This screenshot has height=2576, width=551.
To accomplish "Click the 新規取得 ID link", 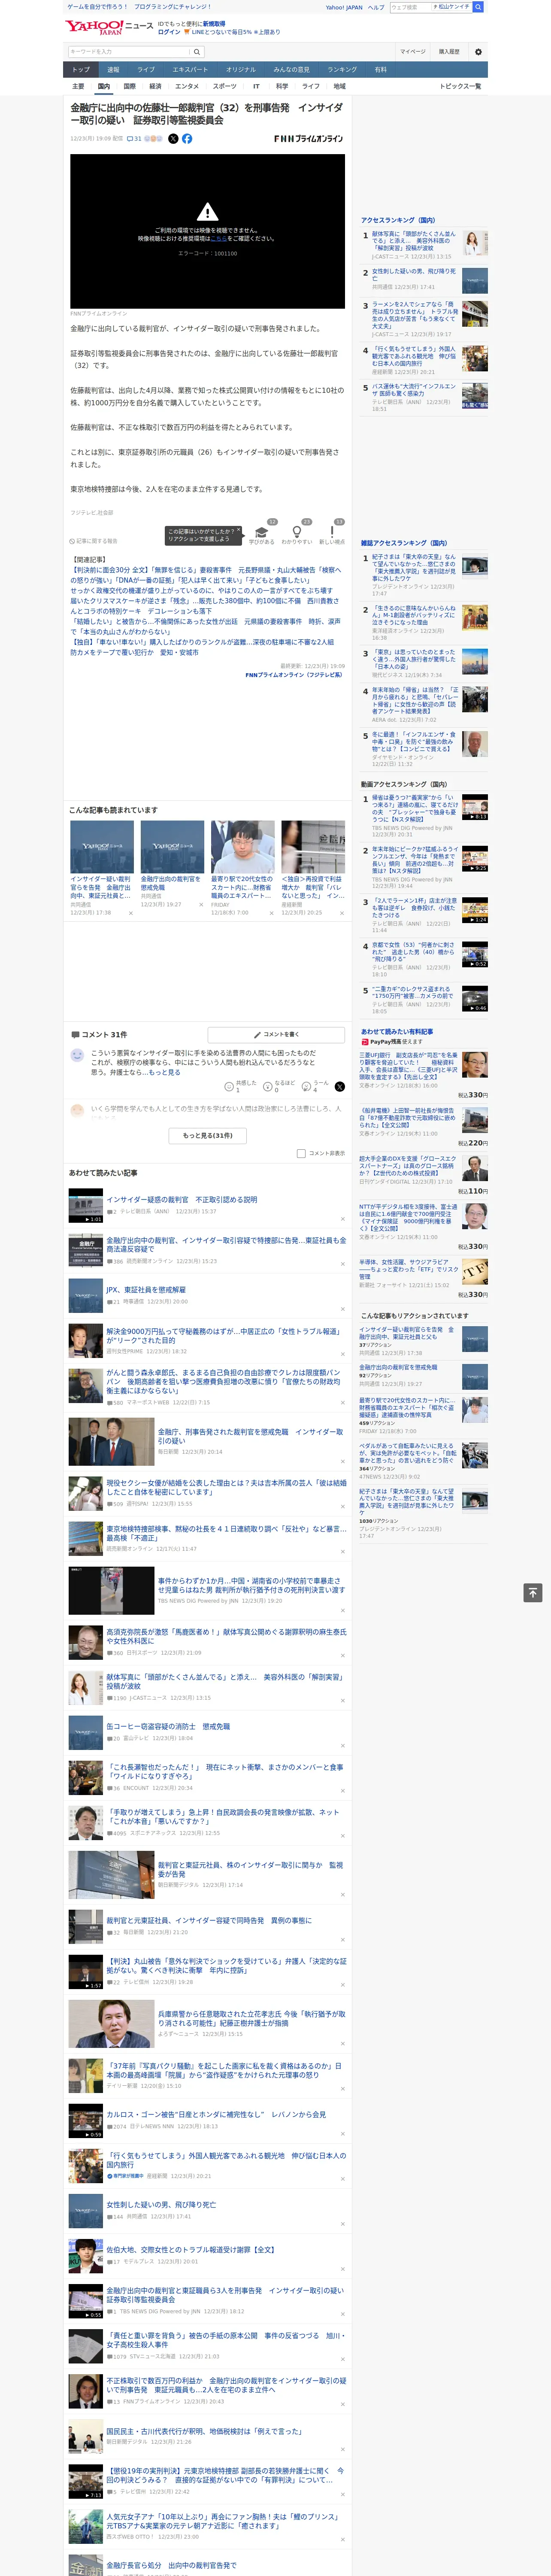I will 214,23.
